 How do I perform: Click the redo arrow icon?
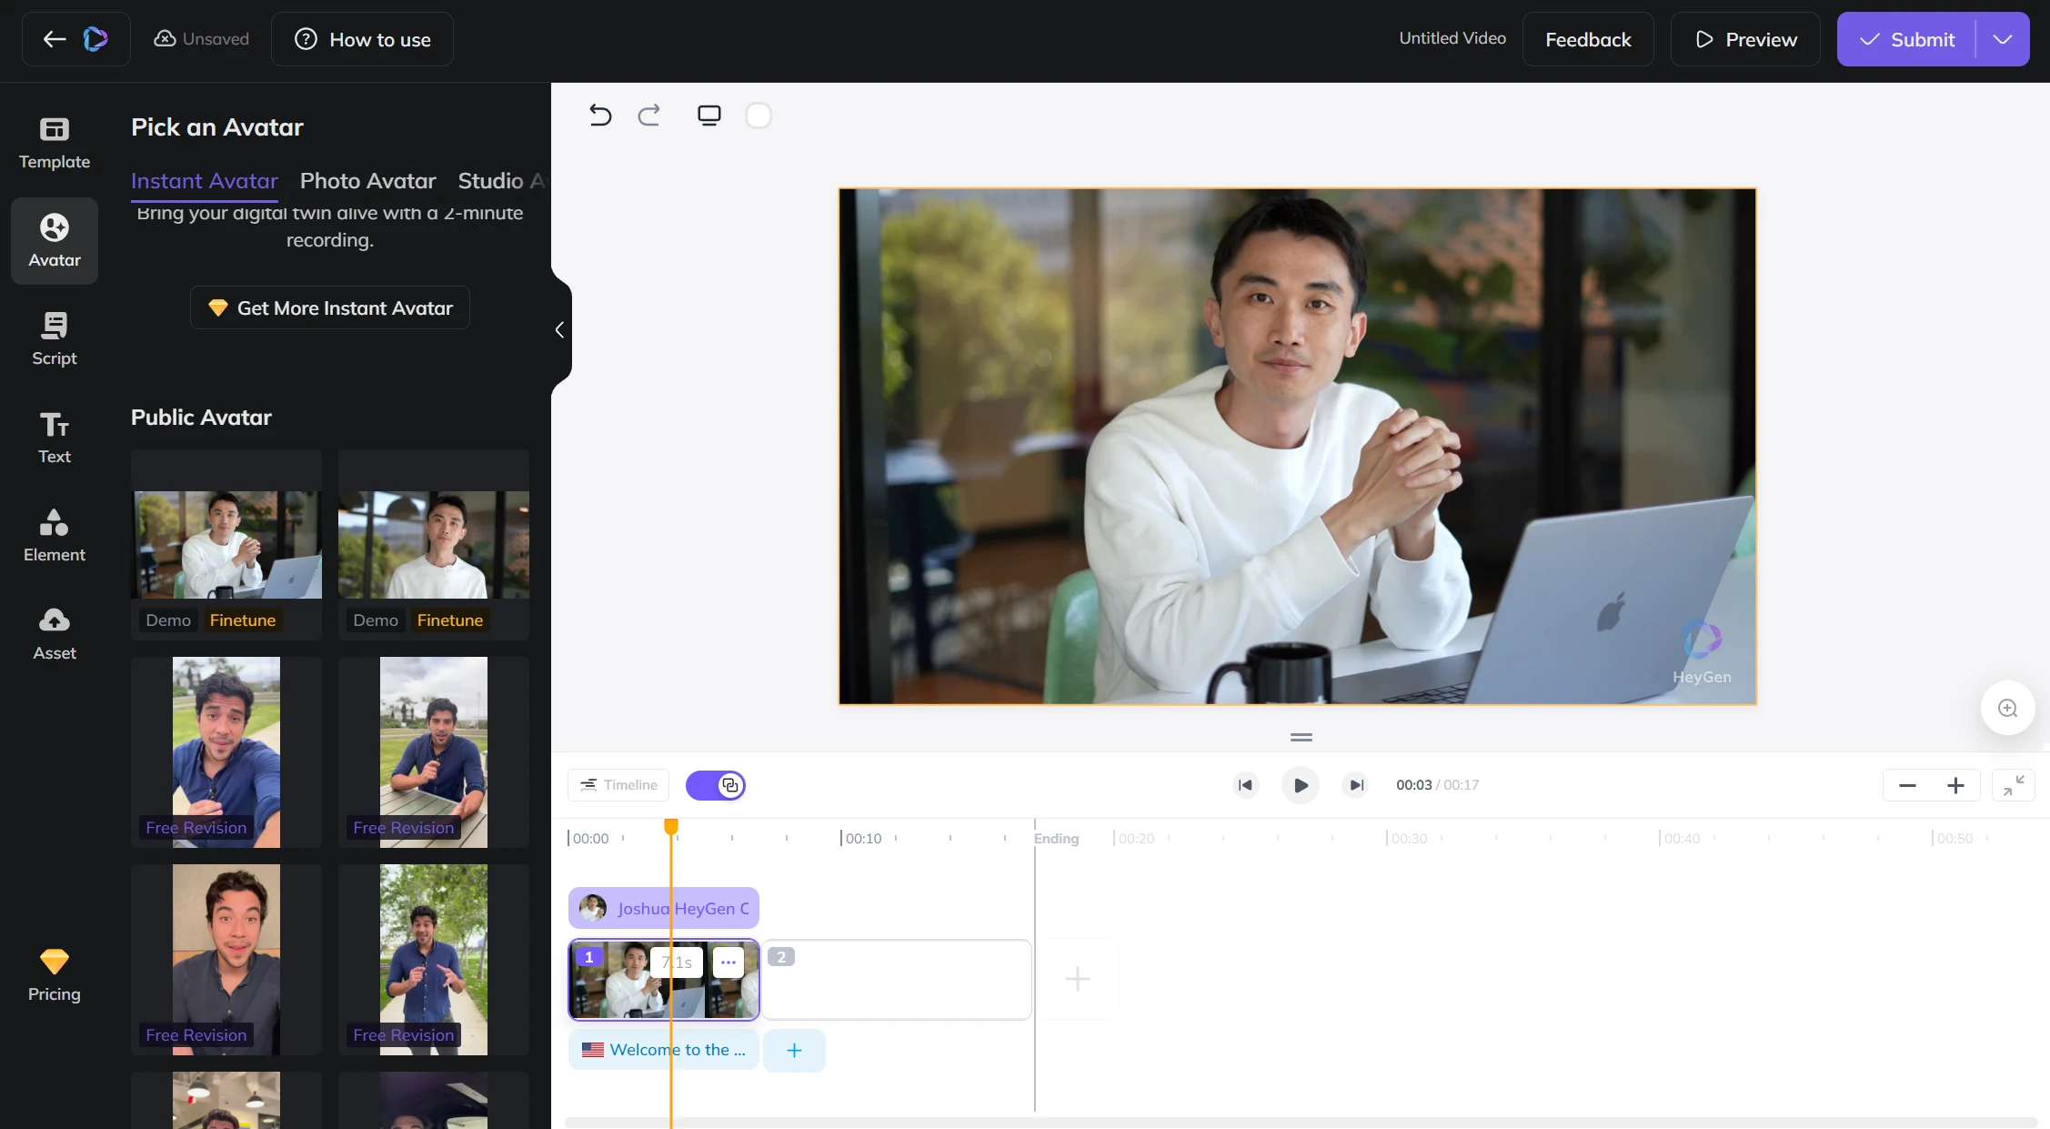click(648, 116)
